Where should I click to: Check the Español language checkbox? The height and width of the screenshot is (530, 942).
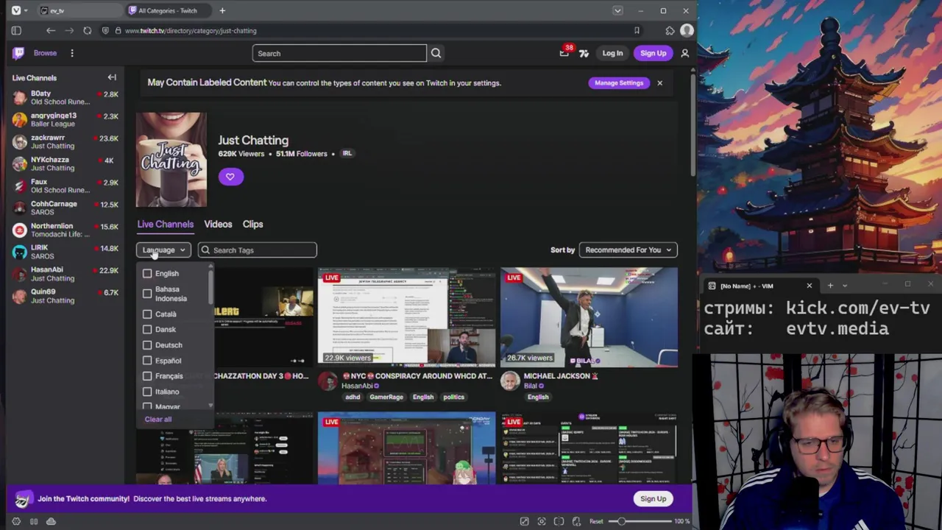tap(147, 361)
